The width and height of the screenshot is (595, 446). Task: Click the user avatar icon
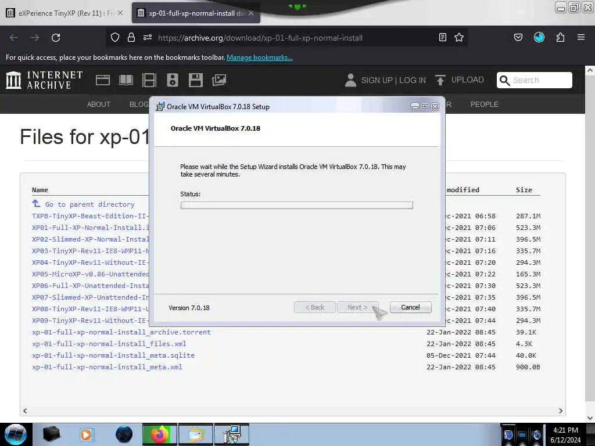350,80
